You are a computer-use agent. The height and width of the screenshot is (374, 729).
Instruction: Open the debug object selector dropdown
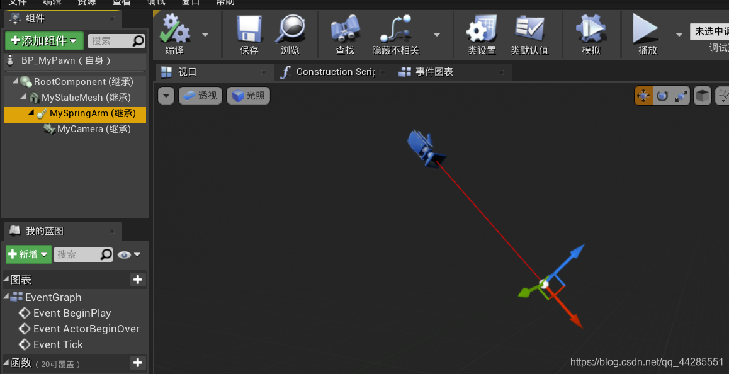click(x=709, y=31)
